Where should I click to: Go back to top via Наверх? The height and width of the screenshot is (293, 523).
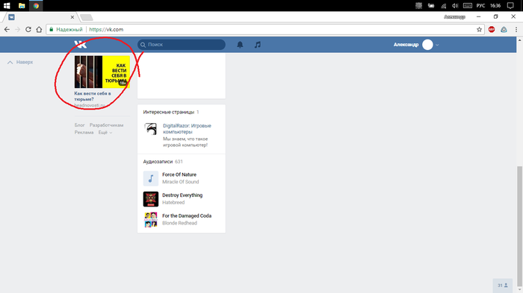coord(20,63)
